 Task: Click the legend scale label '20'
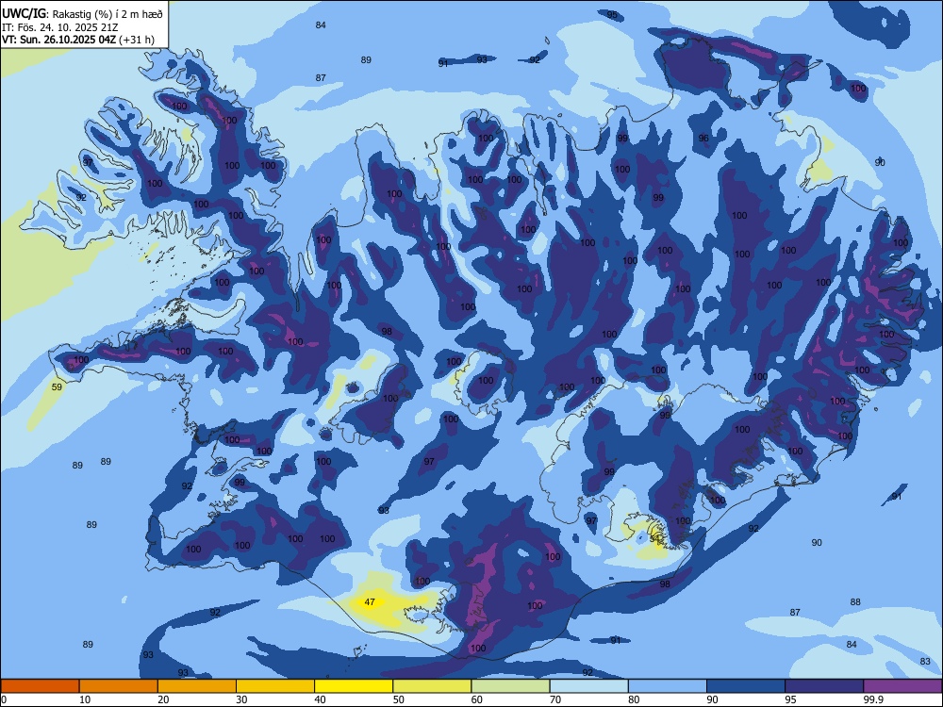click(163, 699)
